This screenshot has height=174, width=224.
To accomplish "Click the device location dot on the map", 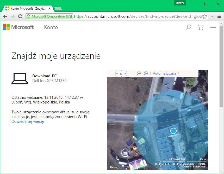I will click(173, 131).
